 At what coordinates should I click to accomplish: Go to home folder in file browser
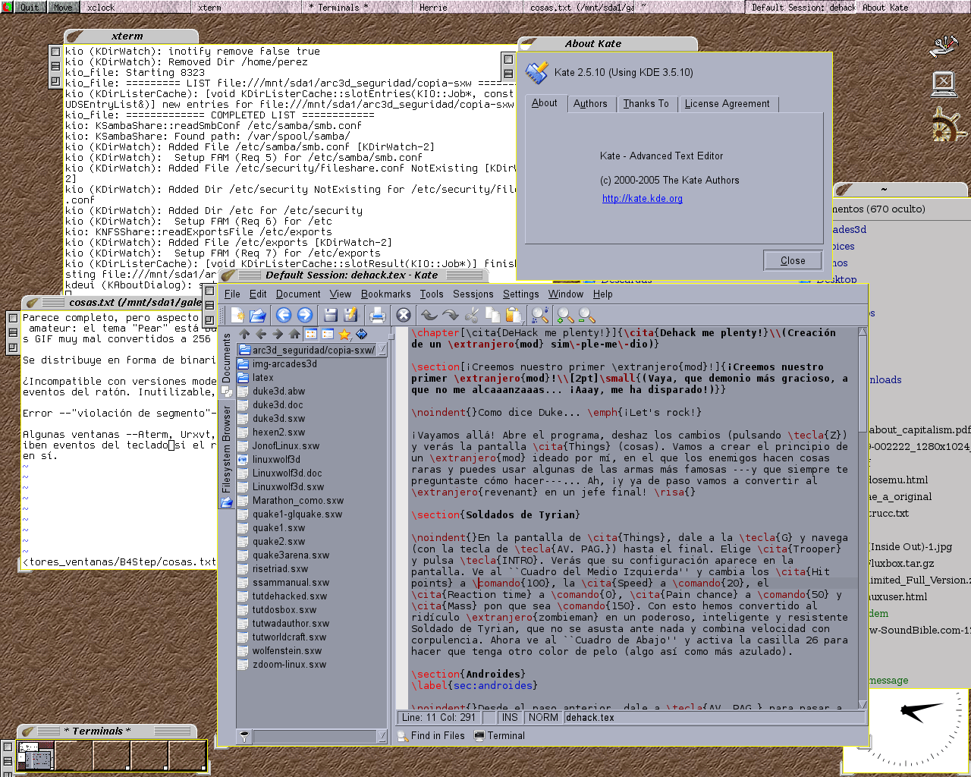pos(294,334)
